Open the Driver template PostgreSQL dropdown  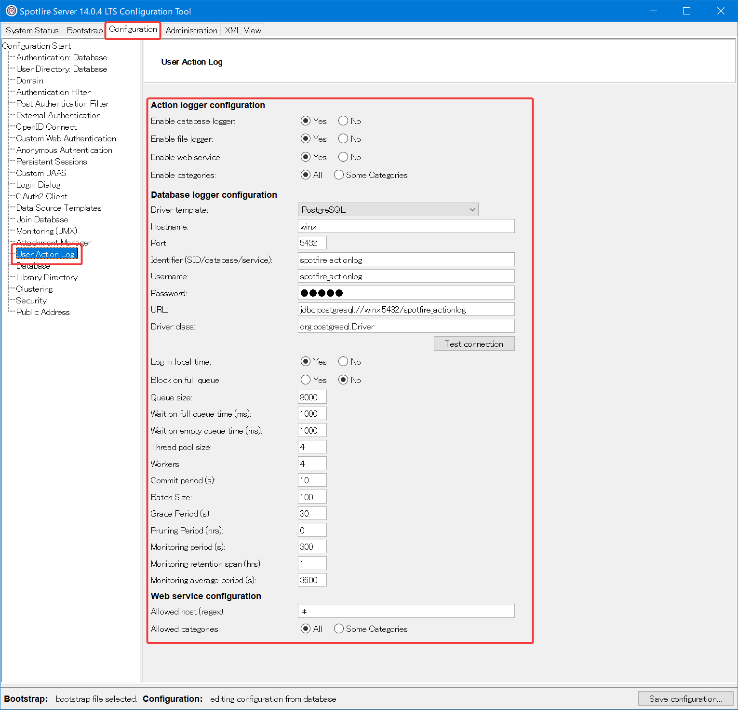(388, 210)
